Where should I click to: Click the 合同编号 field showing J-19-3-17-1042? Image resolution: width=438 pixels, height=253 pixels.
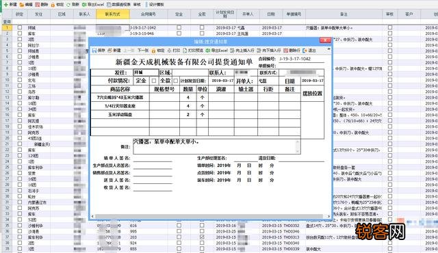(x=301, y=59)
